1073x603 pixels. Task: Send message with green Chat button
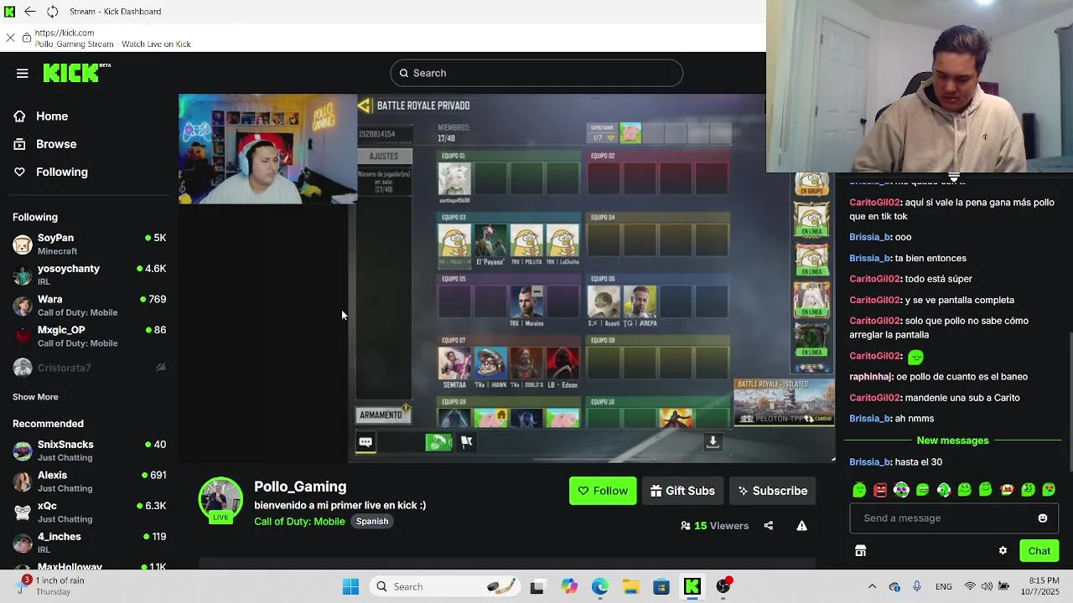[x=1039, y=551]
